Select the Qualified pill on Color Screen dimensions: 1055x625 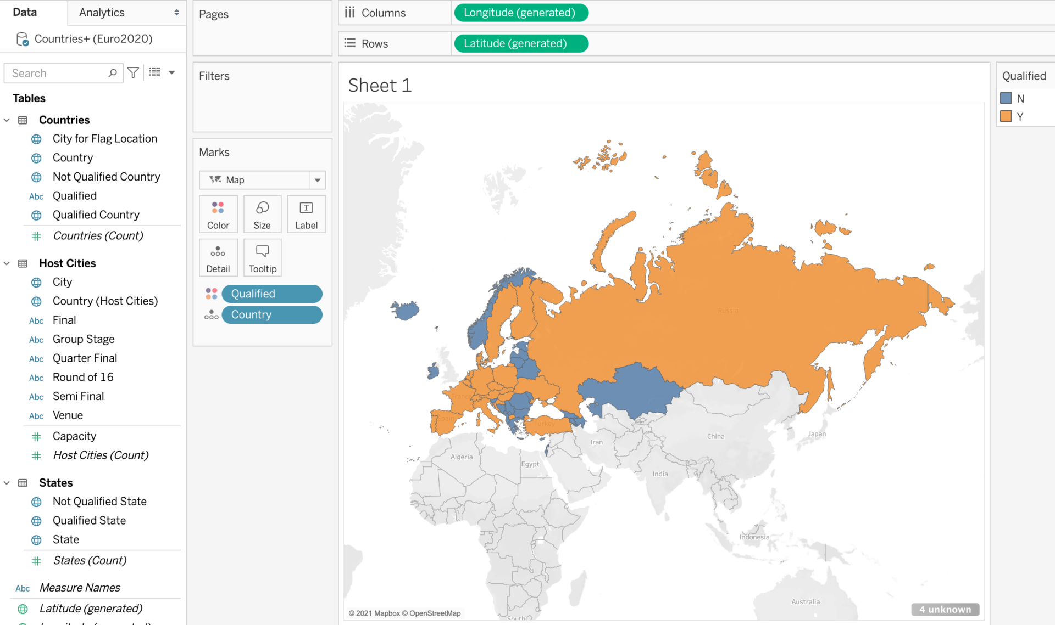click(x=271, y=294)
